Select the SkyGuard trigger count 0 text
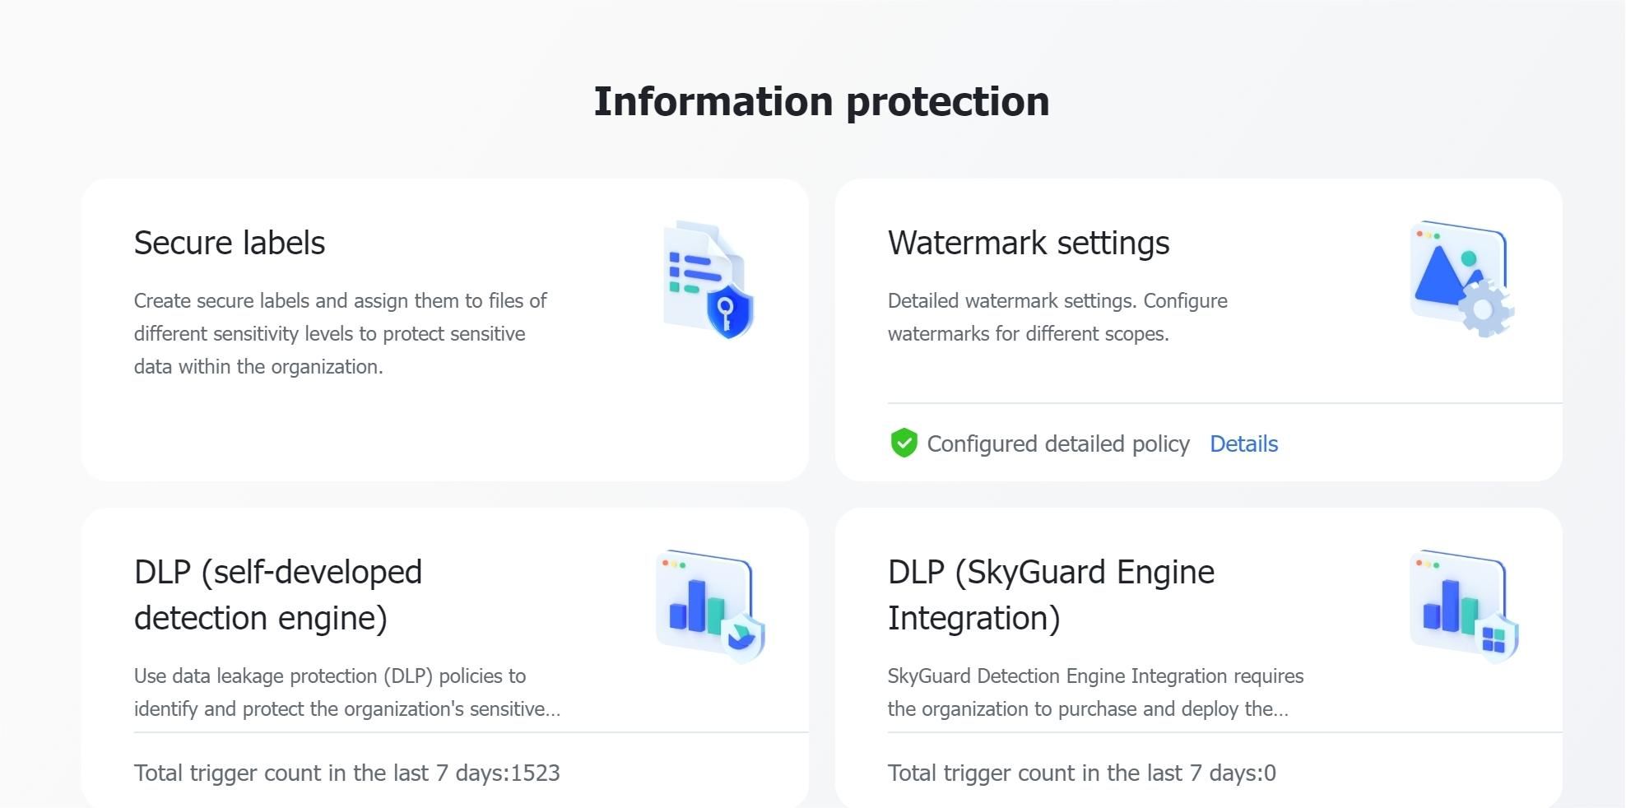Screen dimensions: 1626x808 pyautogui.click(x=1081, y=773)
